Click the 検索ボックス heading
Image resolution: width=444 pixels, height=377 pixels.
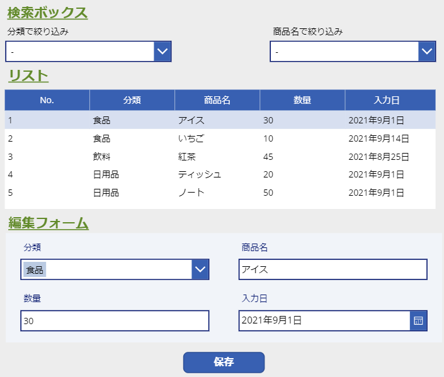tap(48, 13)
